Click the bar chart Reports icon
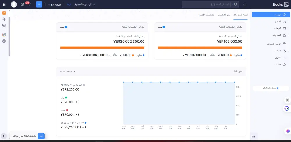Image resolution: width=291 pixels, height=142 pixels. click(x=284, y=57)
